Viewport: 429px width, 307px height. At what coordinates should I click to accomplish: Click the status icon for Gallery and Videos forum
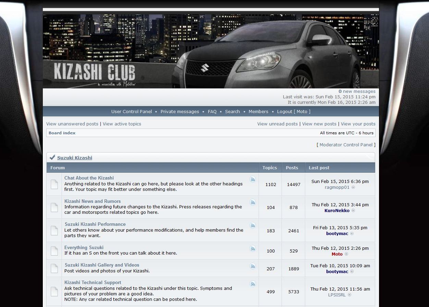pos(54,268)
